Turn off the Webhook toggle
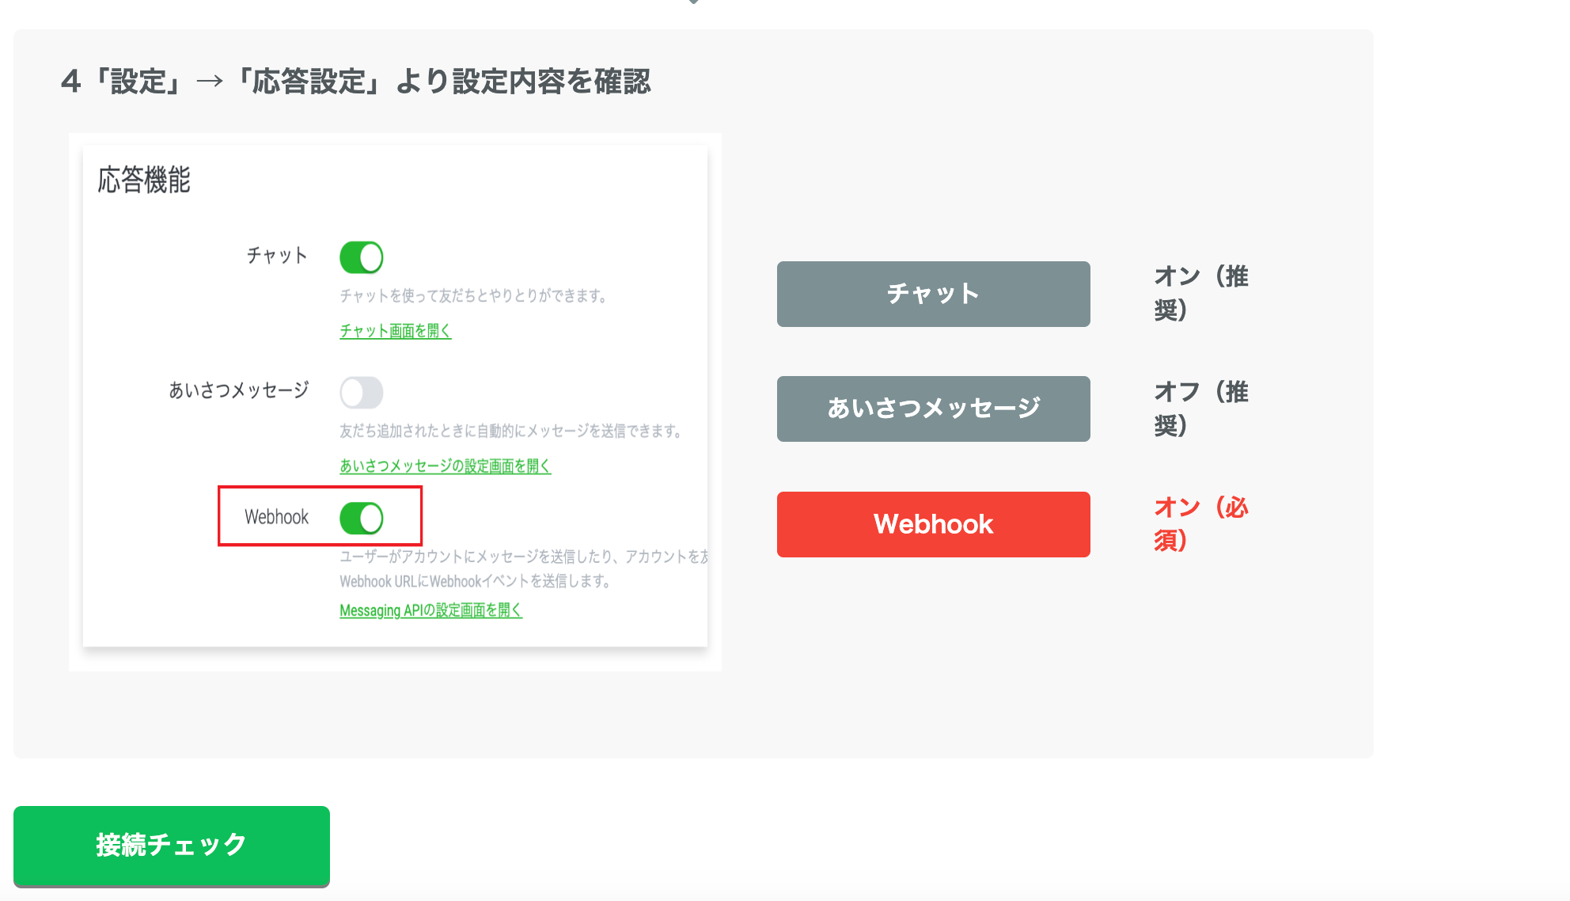The width and height of the screenshot is (1570, 901). tap(362, 517)
